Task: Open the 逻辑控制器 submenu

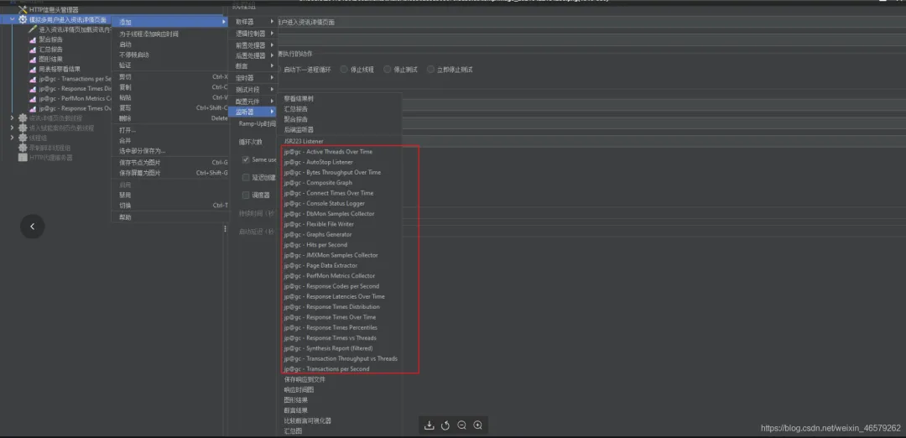Action: point(253,34)
